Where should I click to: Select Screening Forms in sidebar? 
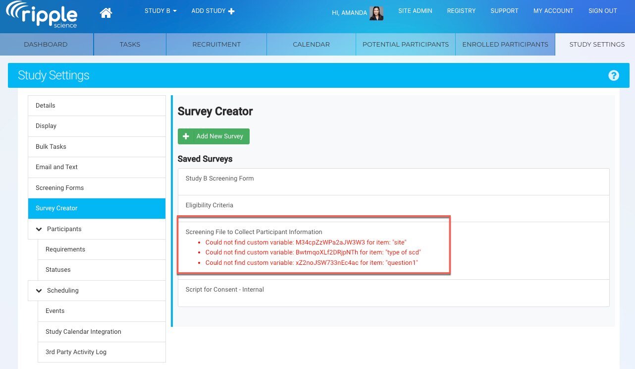pos(60,188)
